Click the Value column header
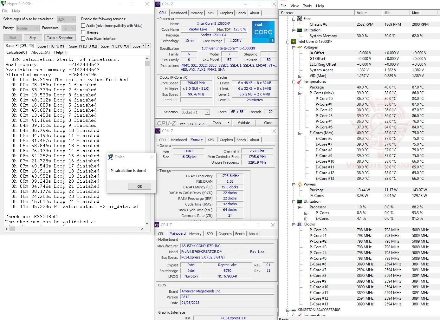This screenshot has height=320, width=440. (x=368, y=13)
